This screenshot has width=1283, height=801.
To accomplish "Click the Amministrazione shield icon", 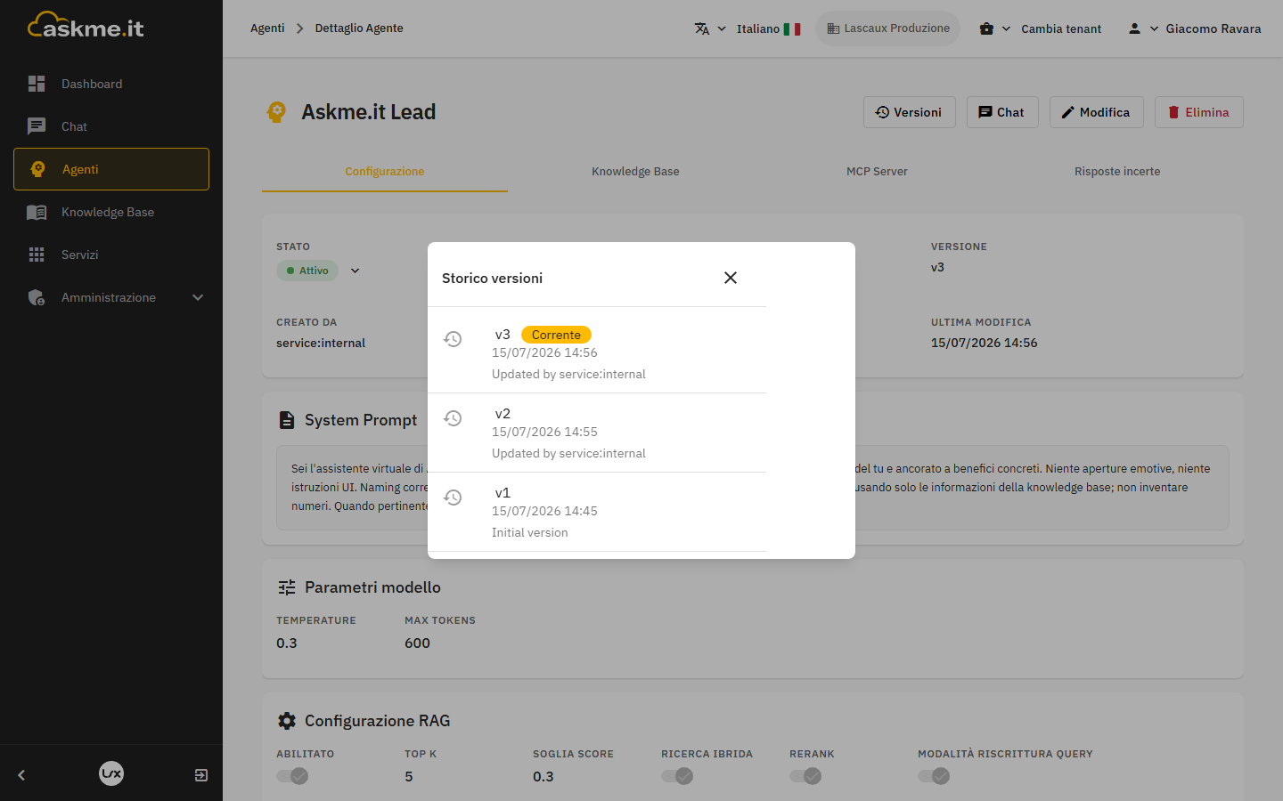I will pos(37,297).
